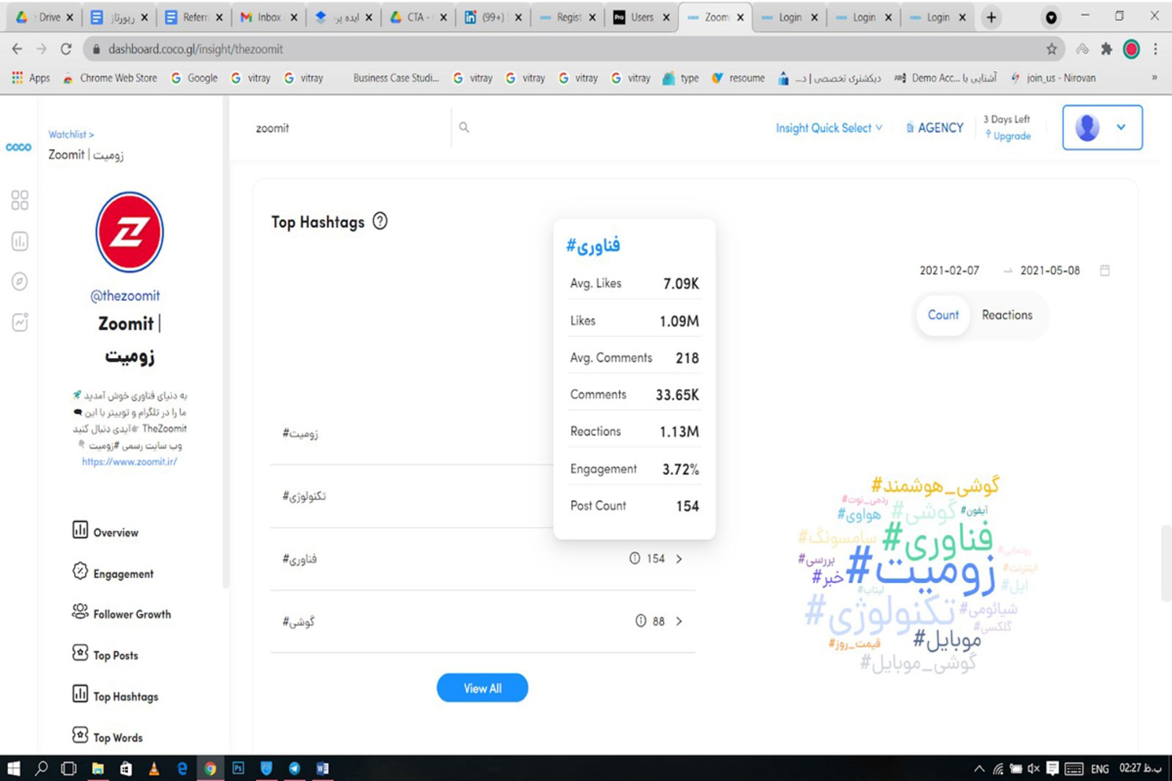
Task: Click the search magnifier icon
Action: (x=464, y=128)
